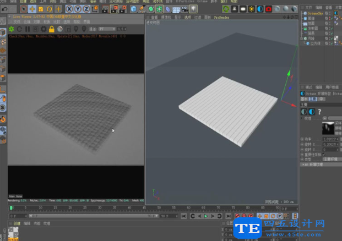The image size is (342, 241).
Task: Open 创建 menu in material manager
Action: 17,223
